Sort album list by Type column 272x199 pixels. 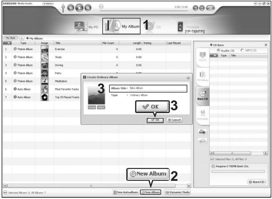tap(23, 43)
